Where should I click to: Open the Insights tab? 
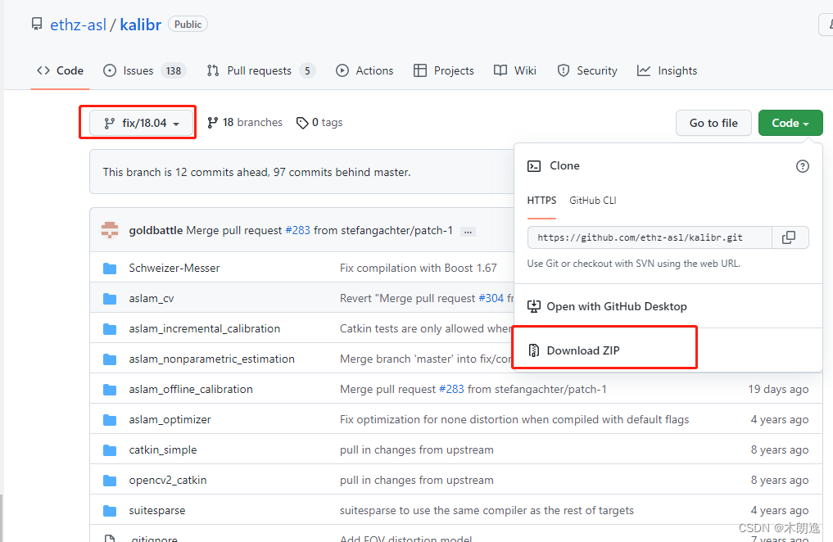click(667, 70)
